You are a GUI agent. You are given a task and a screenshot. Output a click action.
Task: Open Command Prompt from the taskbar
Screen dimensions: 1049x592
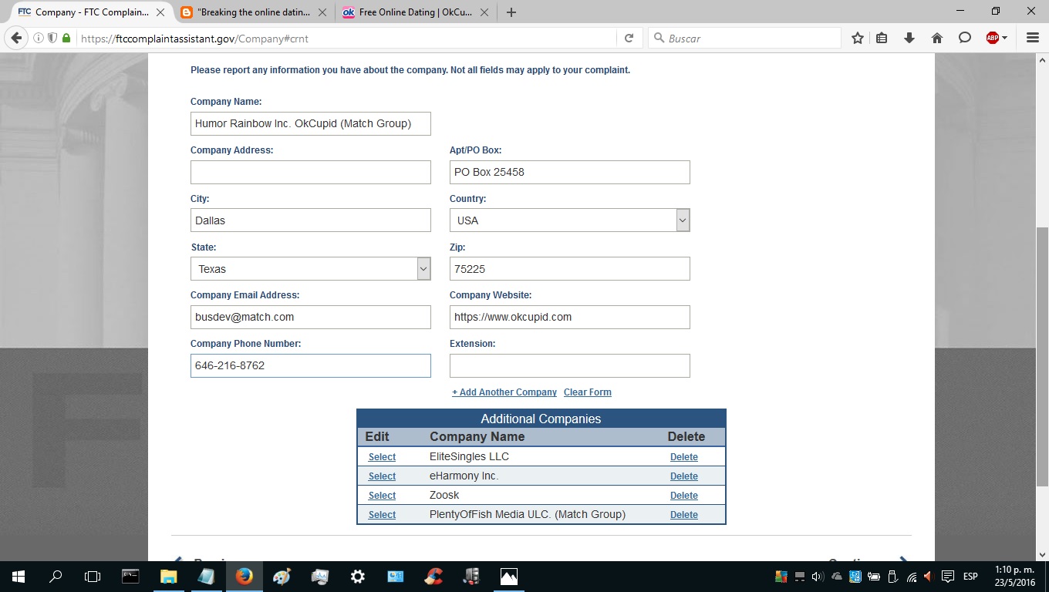(130, 577)
